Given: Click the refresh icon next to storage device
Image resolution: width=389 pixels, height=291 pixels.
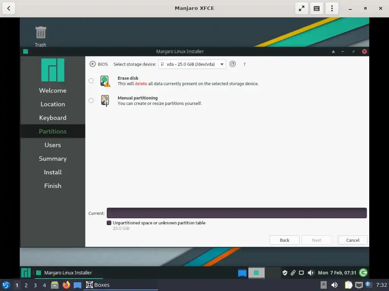Looking at the screenshot, I should coord(232,64).
